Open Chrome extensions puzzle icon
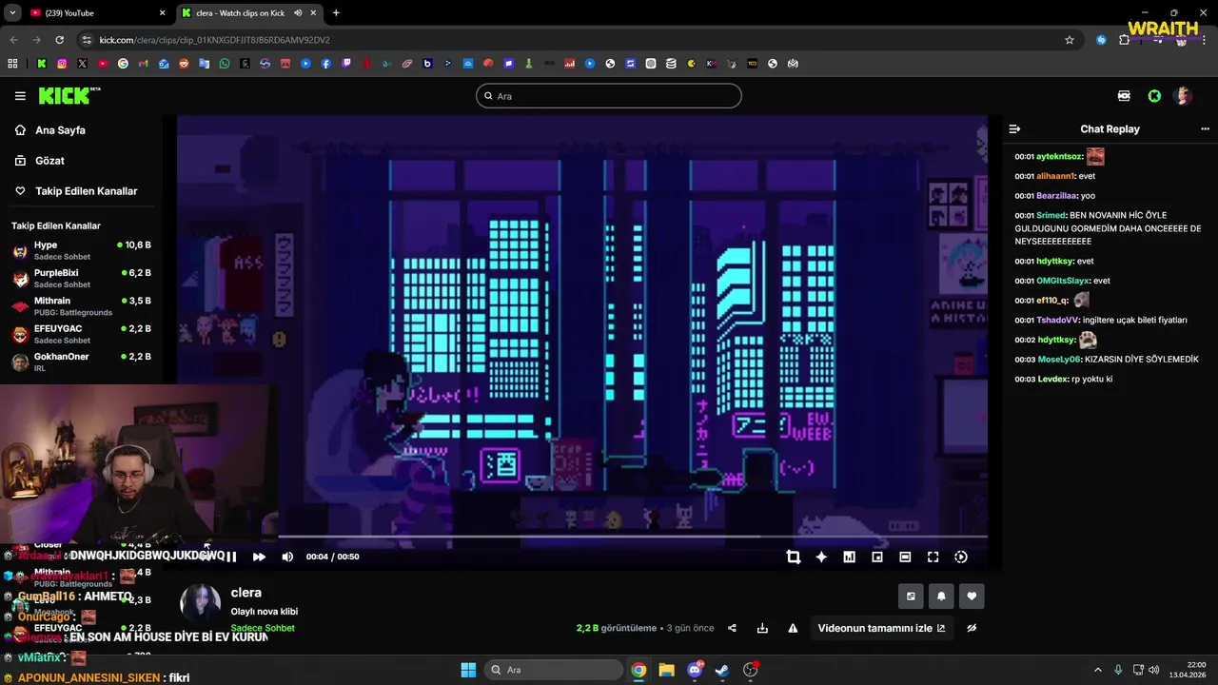This screenshot has height=685, width=1218. (x=1125, y=40)
